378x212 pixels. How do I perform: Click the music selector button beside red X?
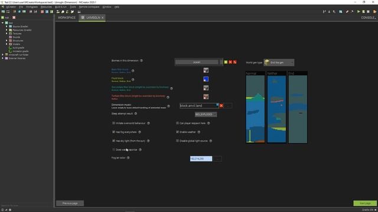pyautogui.click(x=228, y=105)
